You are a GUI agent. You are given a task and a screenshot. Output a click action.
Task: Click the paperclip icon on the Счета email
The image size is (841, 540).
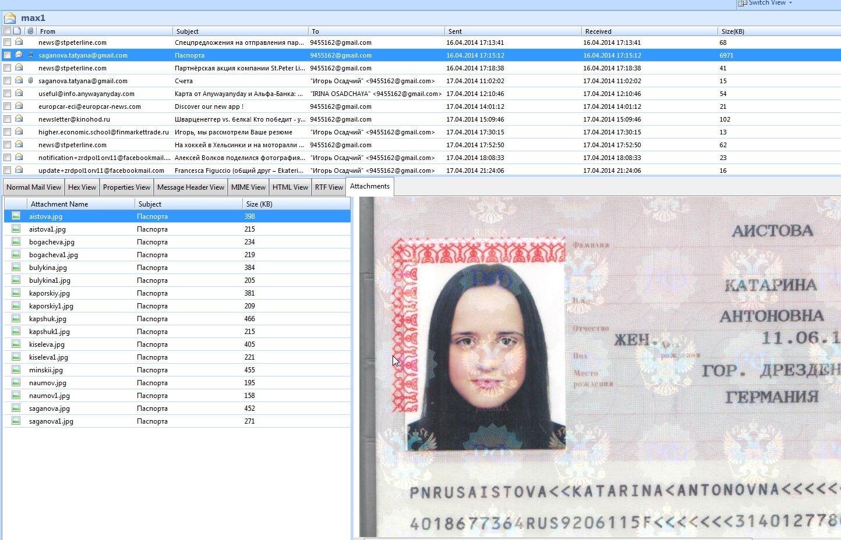(x=30, y=80)
